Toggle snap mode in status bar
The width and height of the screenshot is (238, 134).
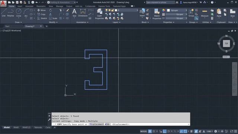click(154, 131)
